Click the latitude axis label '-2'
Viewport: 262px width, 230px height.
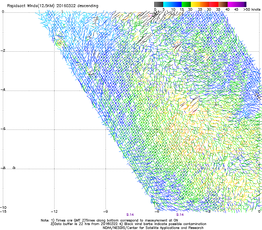tap(3, 51)
